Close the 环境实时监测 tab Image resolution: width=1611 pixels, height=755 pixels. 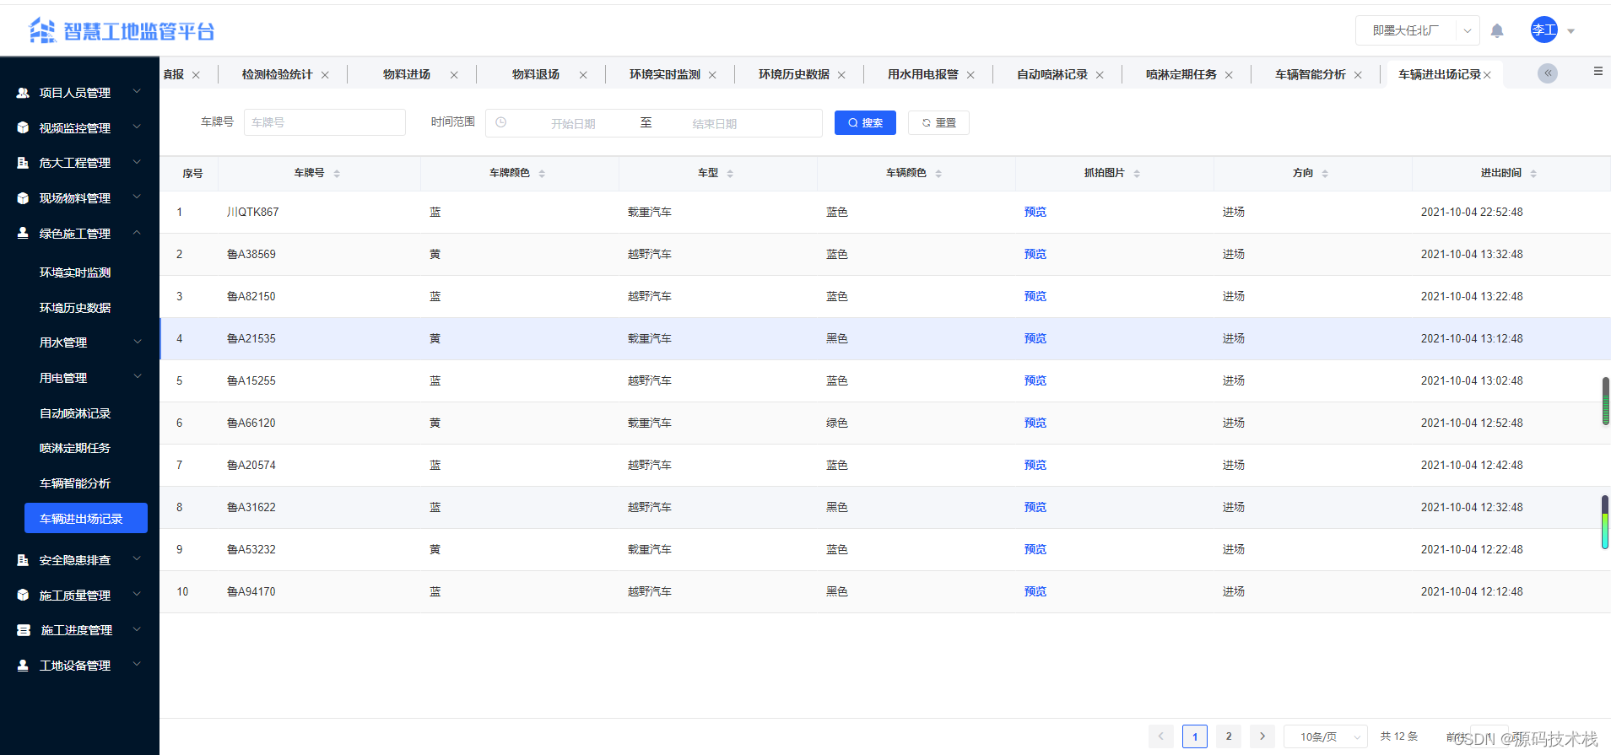[712, 75]
